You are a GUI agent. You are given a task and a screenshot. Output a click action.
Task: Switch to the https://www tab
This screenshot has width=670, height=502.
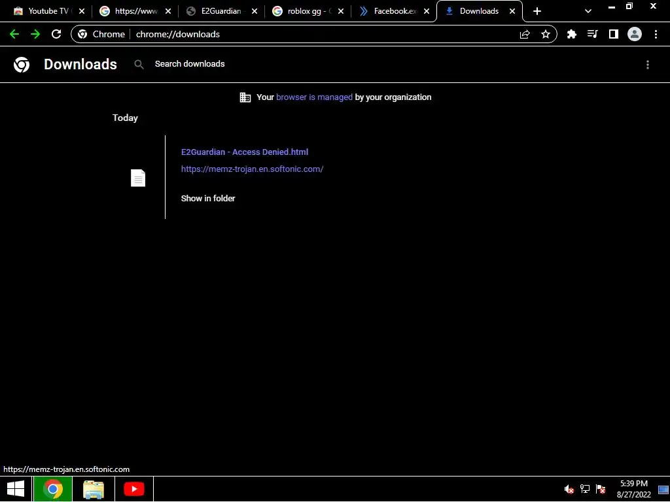[x=135, y=11]
